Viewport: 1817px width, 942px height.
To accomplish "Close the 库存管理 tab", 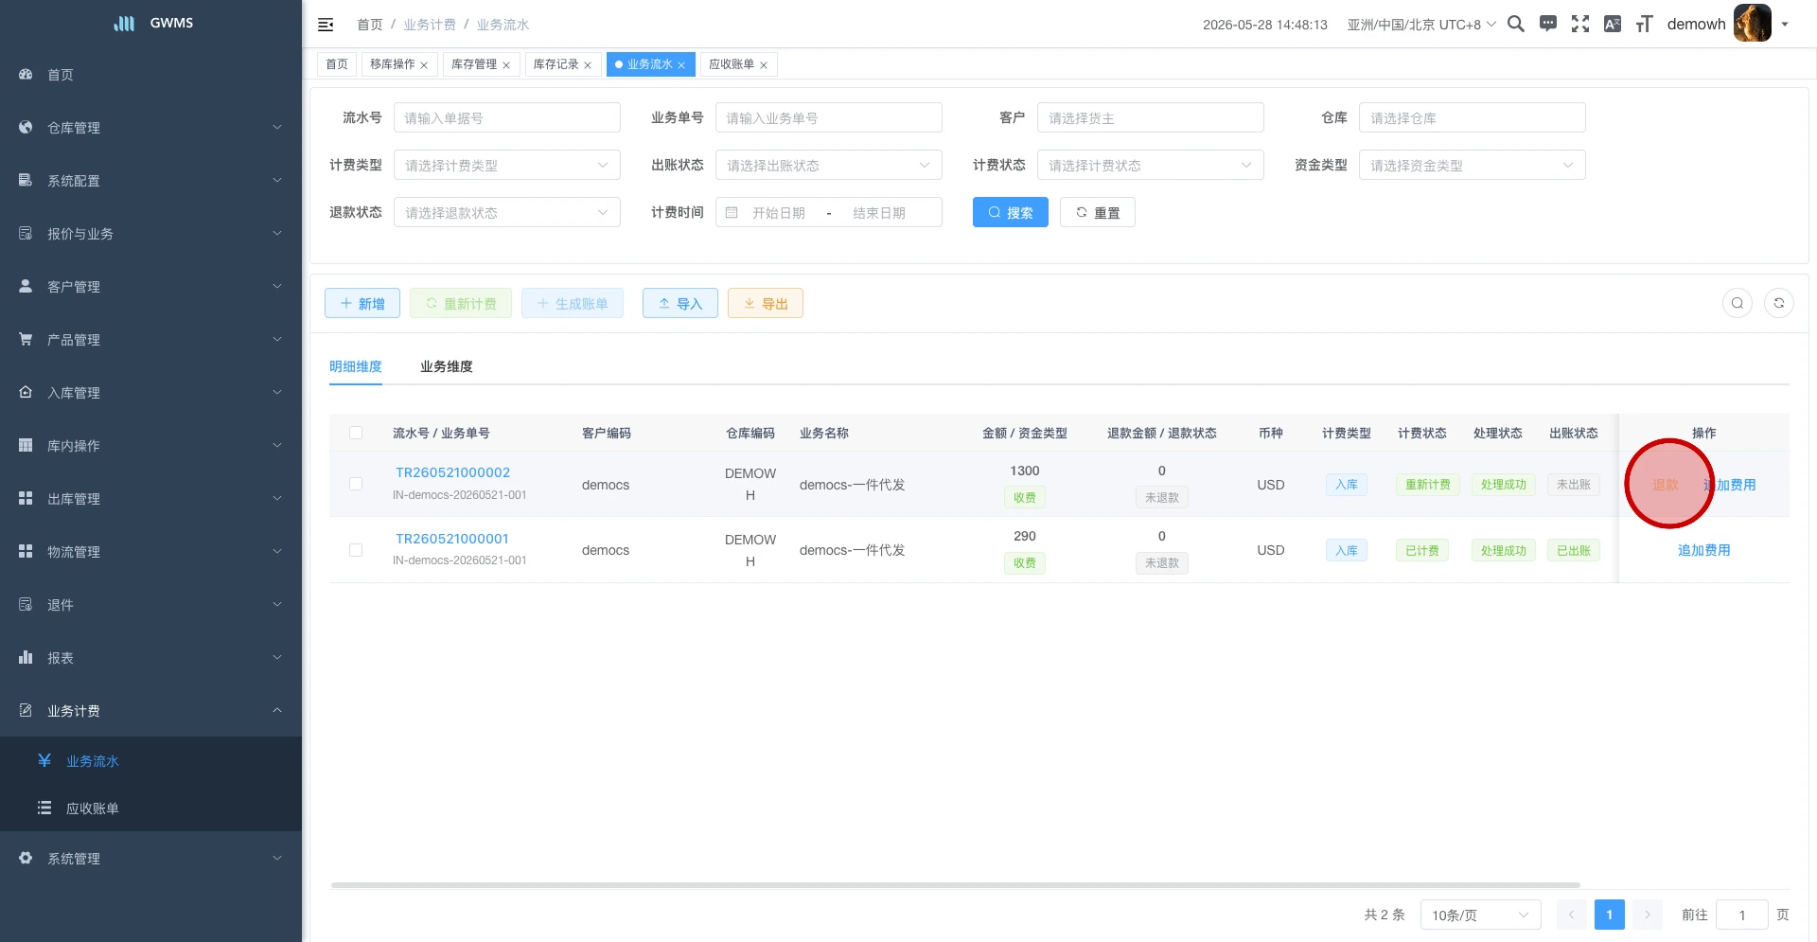I will pos(506,65).
